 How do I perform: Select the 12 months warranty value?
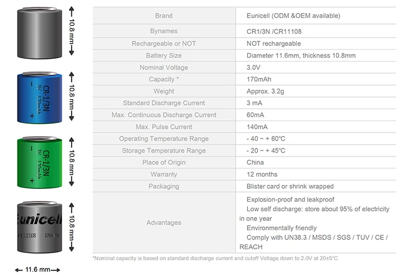coord(262,175)
